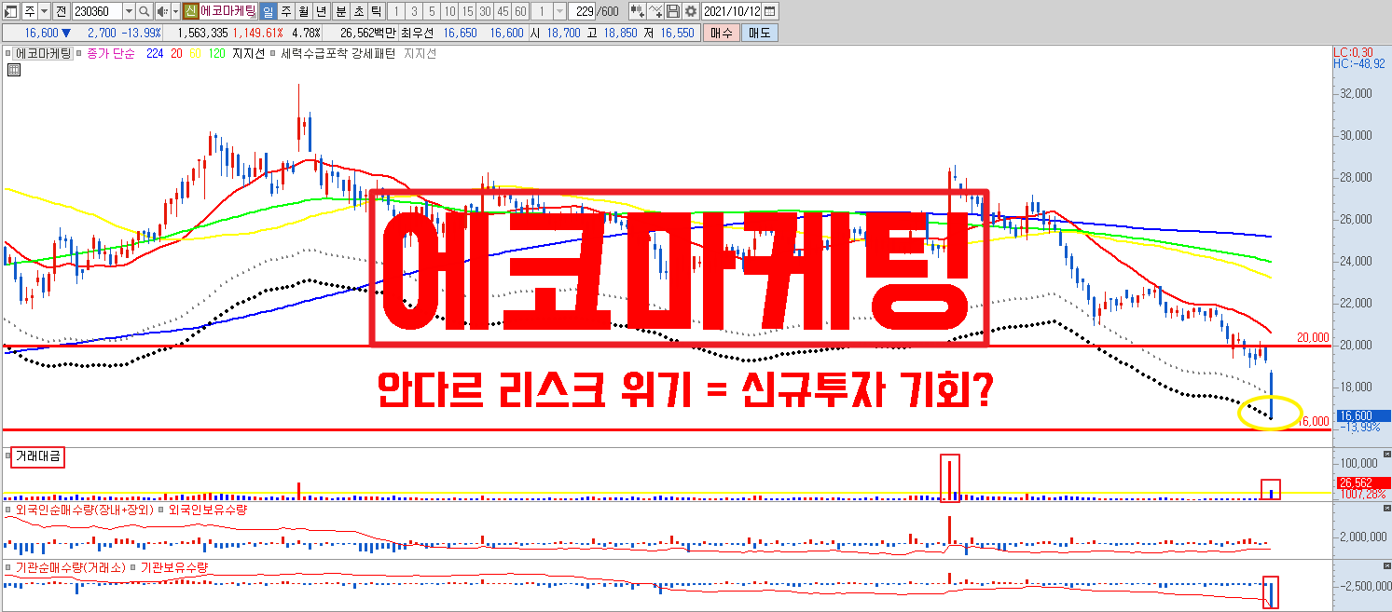Switch chart to 월 monthly period
1392x612 pixels.
[304, 11]
